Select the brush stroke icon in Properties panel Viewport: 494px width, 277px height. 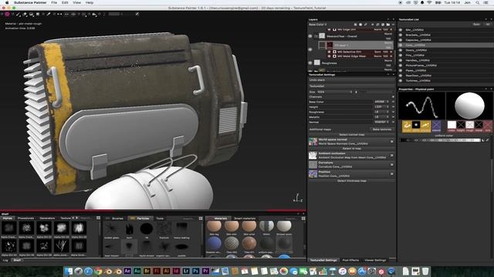[407, 126]
